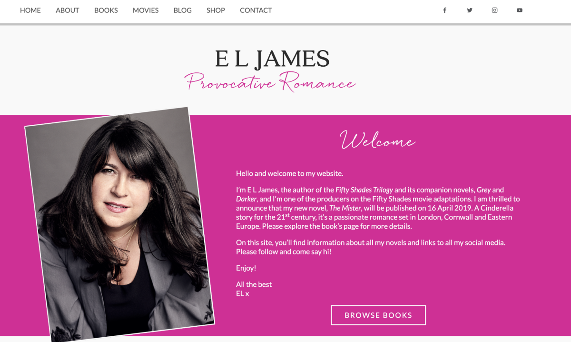Visit the BLOG from the navigation bar

click(183, 10)
